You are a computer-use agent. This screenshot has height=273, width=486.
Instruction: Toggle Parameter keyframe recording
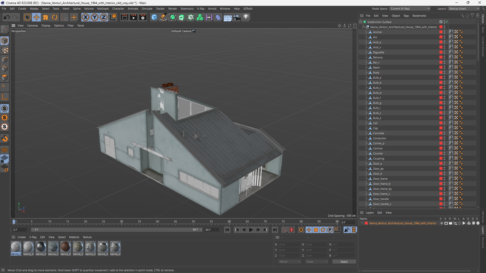(330, 230)
